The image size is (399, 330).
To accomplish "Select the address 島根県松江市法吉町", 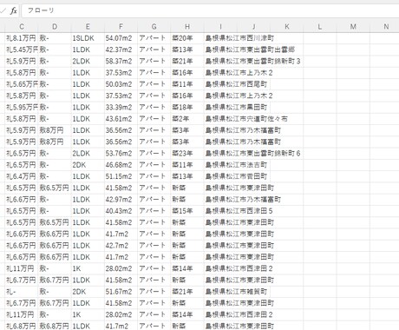I will (x=236, y=165).
